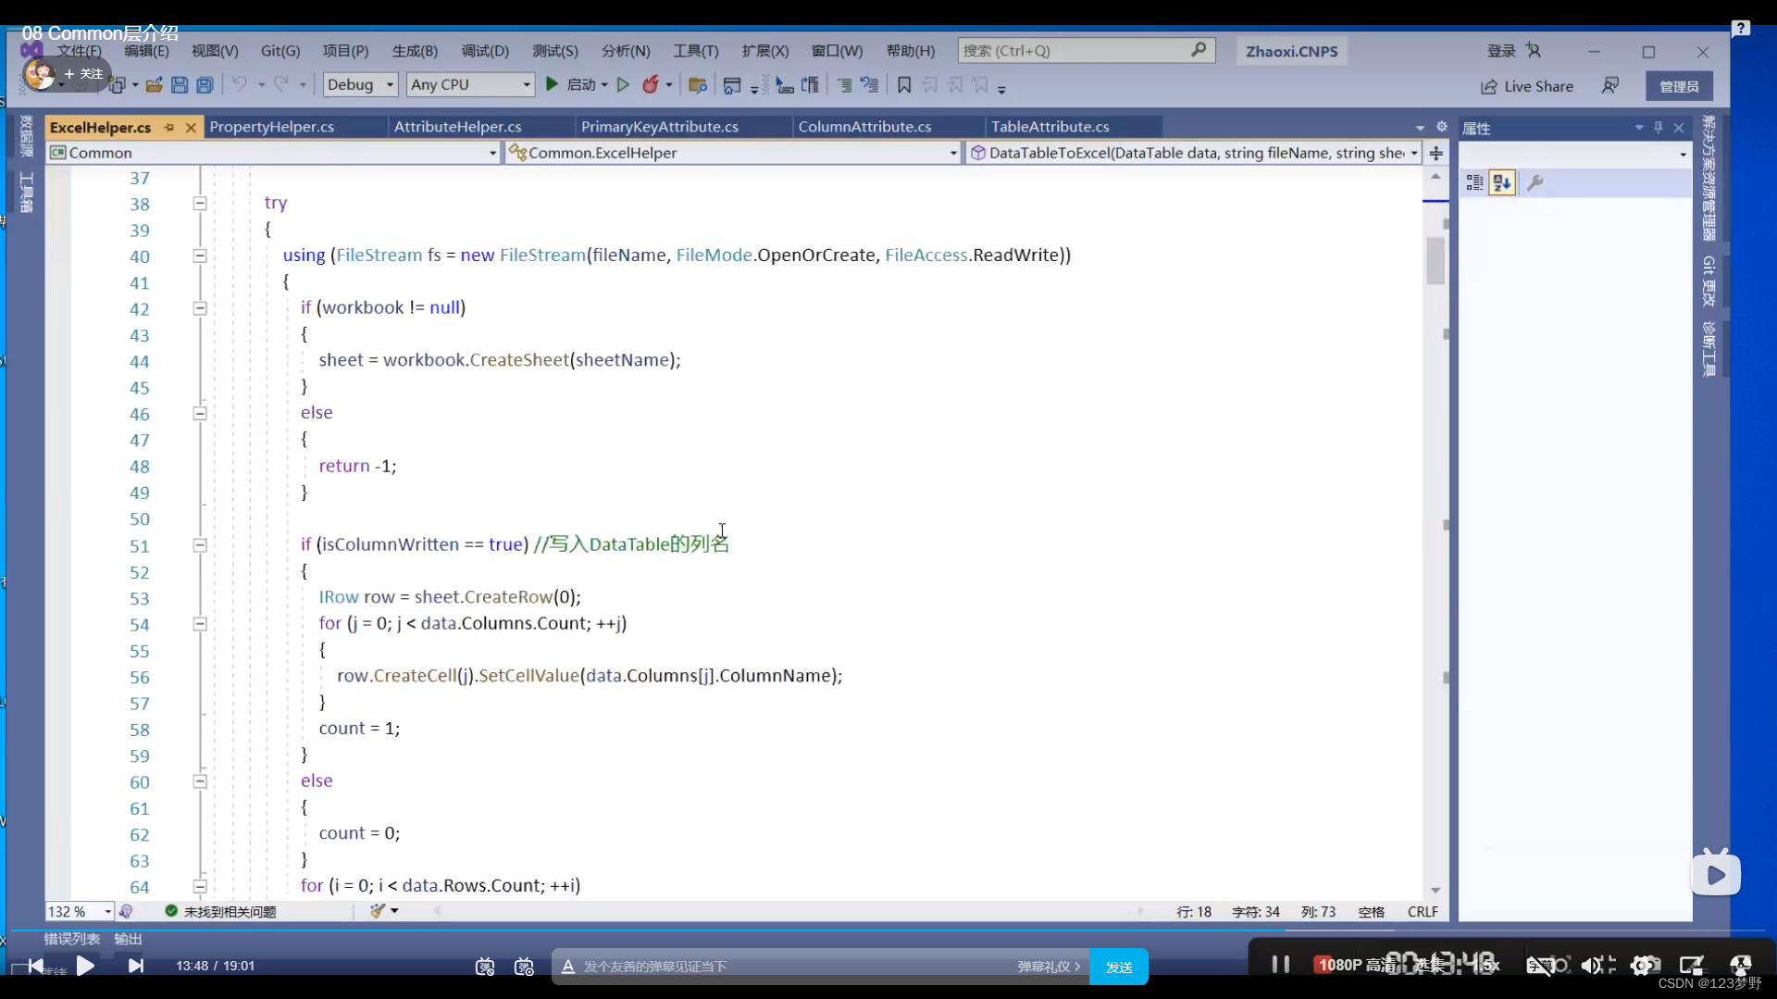
Task: Click the green Start debugging arrow
Action: pos(553,84)
